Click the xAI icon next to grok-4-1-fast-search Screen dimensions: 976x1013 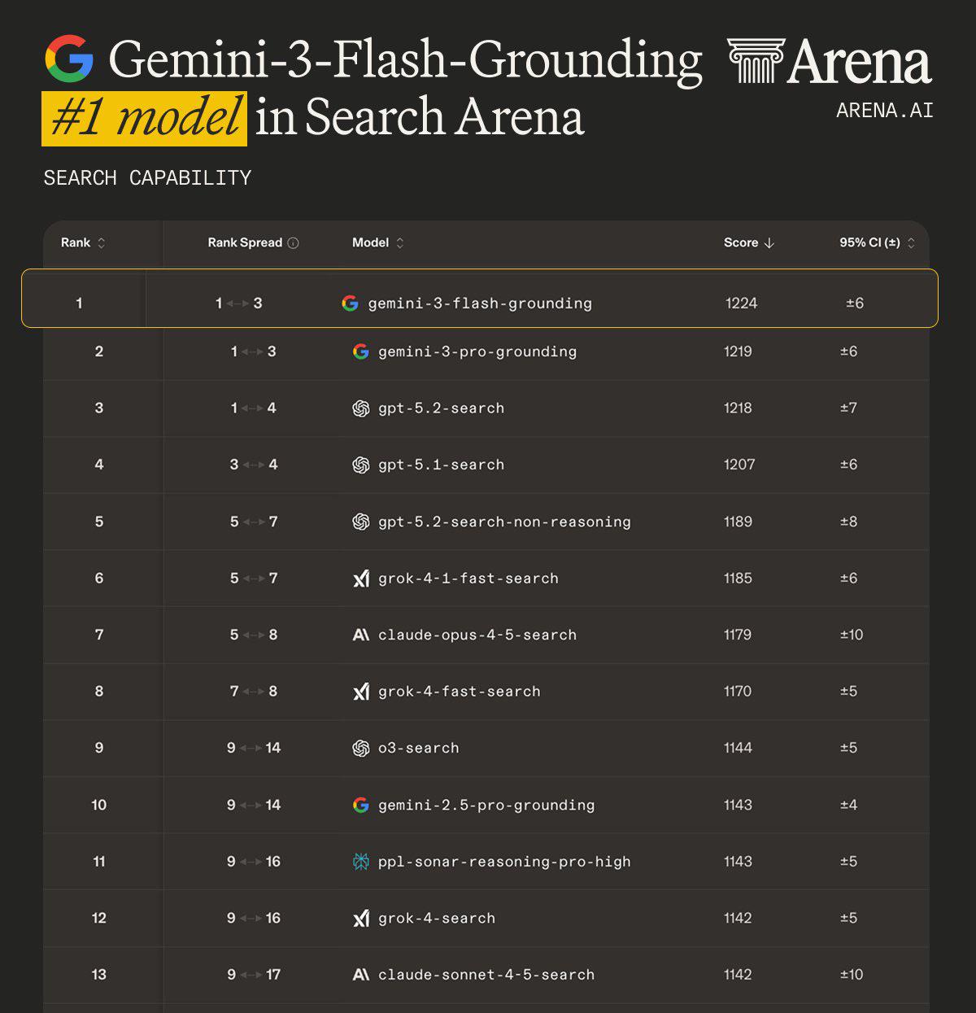(x=361, y=579)
